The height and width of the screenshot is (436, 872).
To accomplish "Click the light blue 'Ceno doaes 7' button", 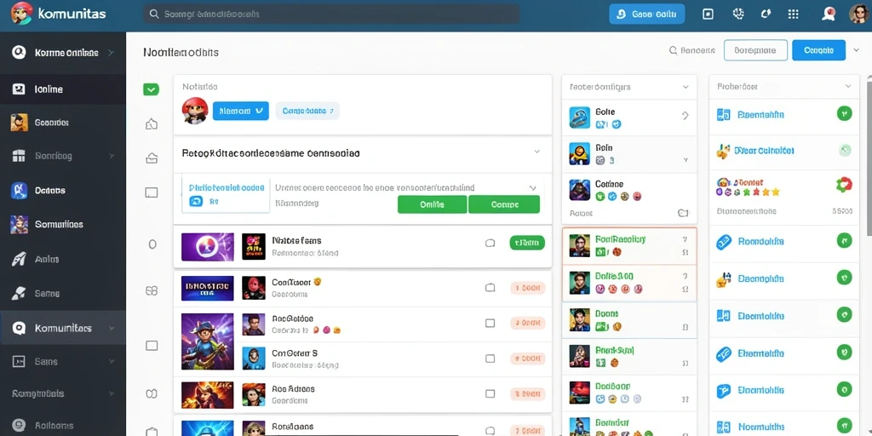I will (307, 111).
